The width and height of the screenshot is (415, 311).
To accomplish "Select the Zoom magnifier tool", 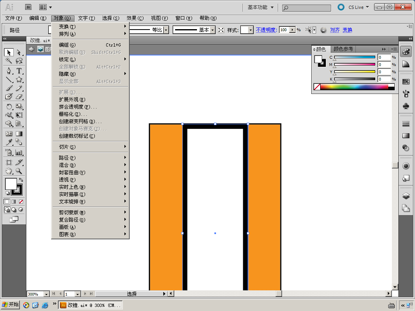I will pos(19,171).
